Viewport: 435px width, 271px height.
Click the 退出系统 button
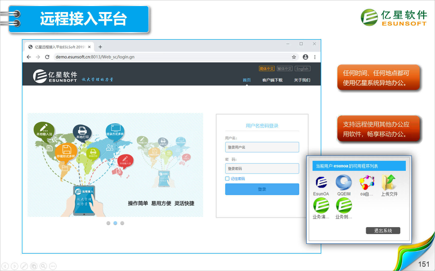click(x=383, y=231)
